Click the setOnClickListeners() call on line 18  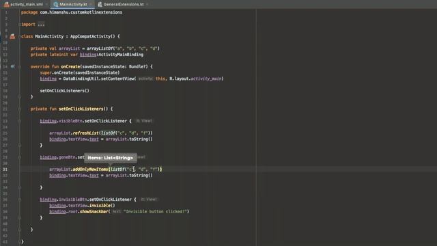[x=65, y=91]
